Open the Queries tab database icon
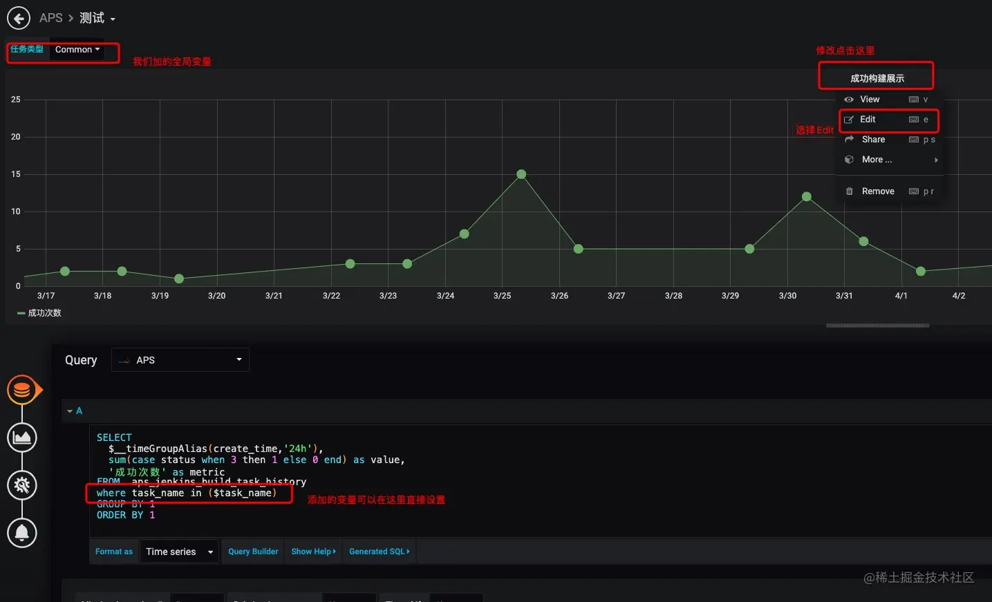The image size is (992, 602). point(22,391)
